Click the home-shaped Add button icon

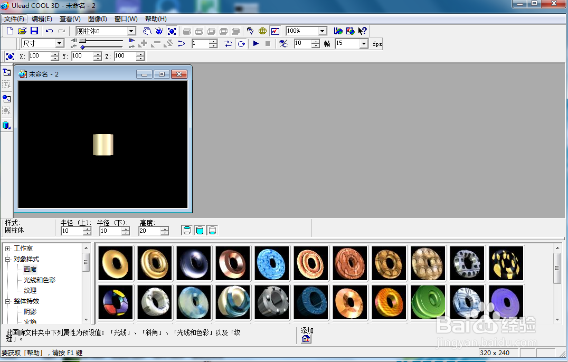pos(306,339)
